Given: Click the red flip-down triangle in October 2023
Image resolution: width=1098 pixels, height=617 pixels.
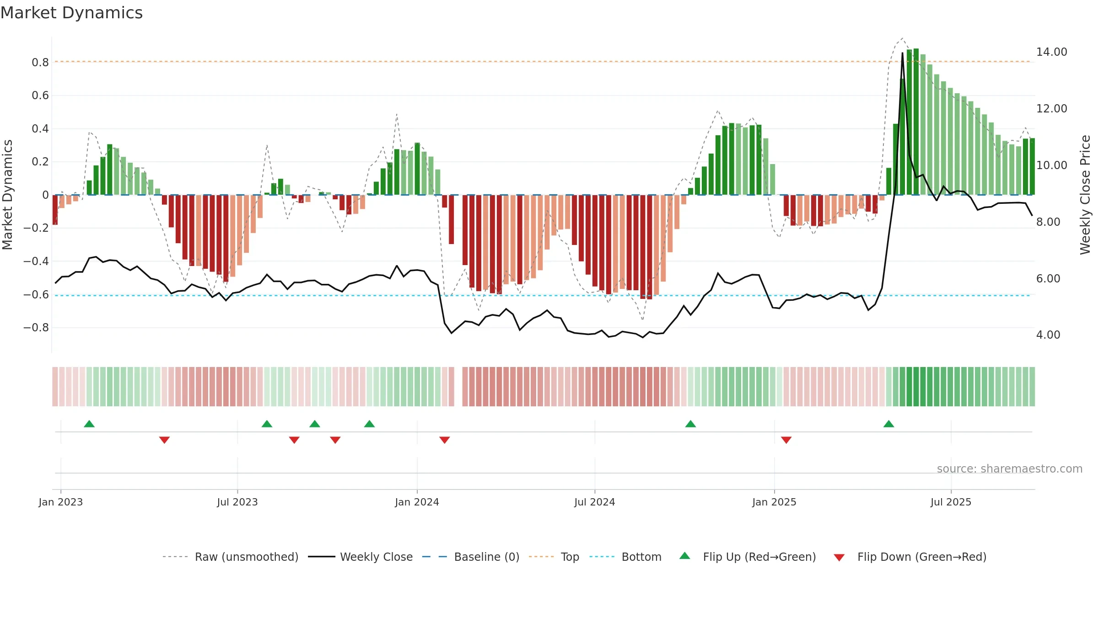Looking at the screenshot, I should pos(335,440).
